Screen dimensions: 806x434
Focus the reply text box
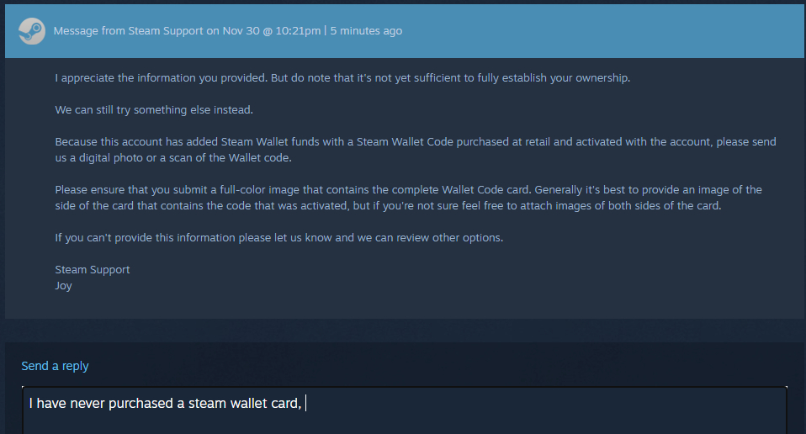[505, 416]
